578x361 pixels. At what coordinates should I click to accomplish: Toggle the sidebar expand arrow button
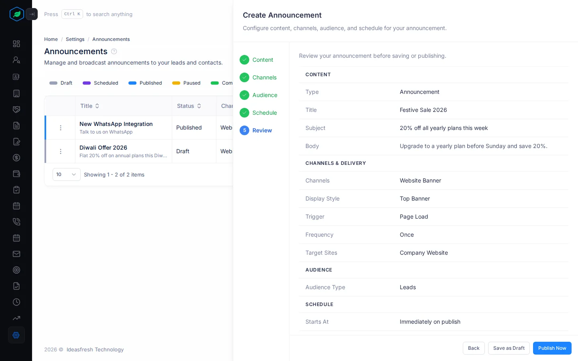[32, 14]
